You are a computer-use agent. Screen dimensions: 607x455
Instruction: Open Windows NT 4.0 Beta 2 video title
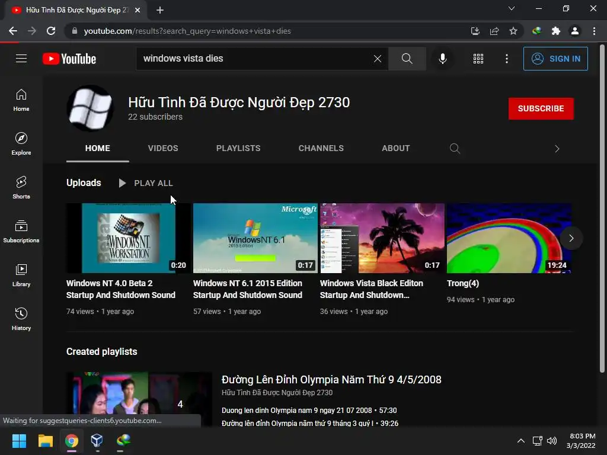click(x=121, y=289)
